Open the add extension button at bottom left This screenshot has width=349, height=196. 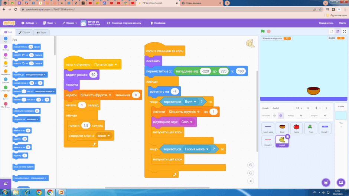point(6,183)
